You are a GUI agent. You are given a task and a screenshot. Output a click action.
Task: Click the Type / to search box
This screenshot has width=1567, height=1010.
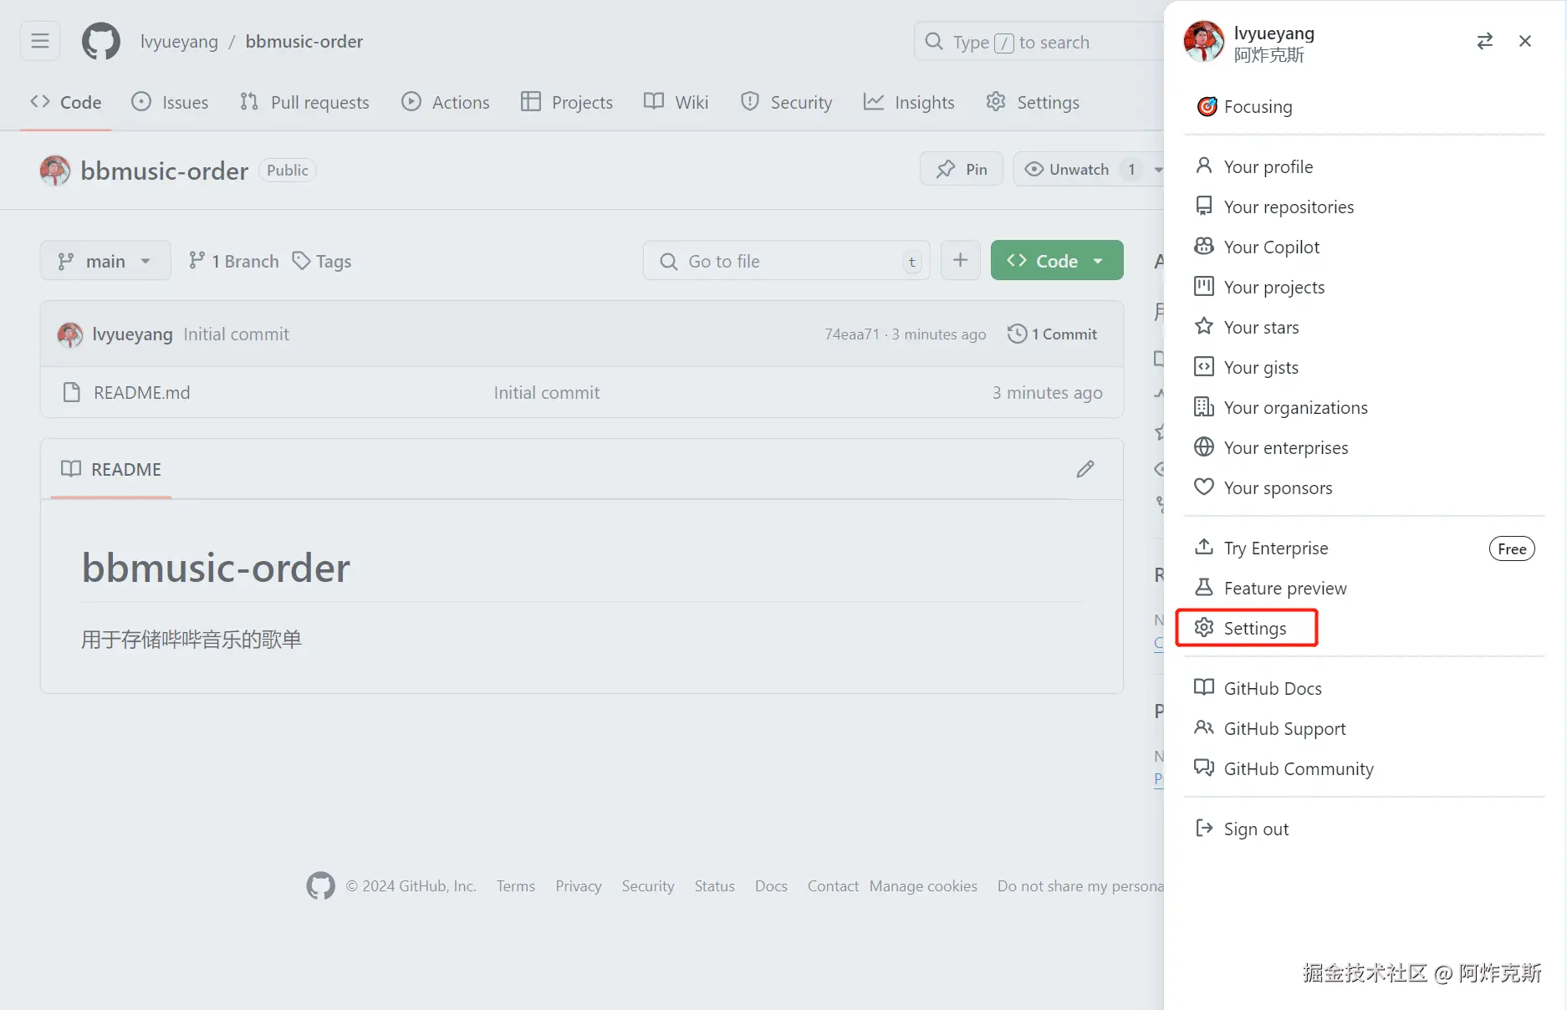1039,42
